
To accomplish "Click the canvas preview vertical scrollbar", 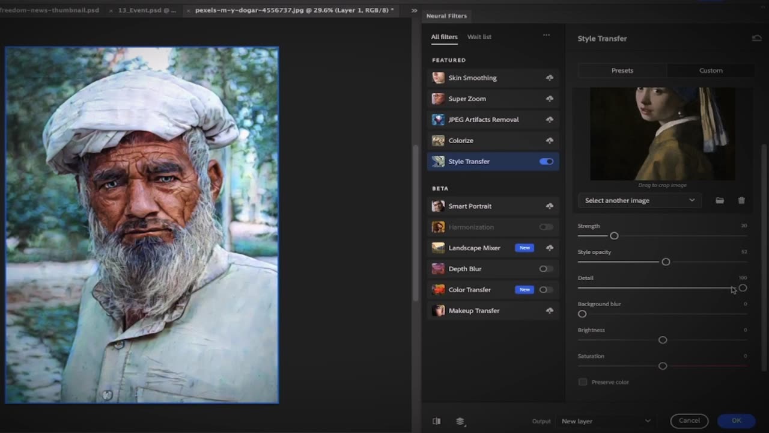I will (x=415, y=223).
